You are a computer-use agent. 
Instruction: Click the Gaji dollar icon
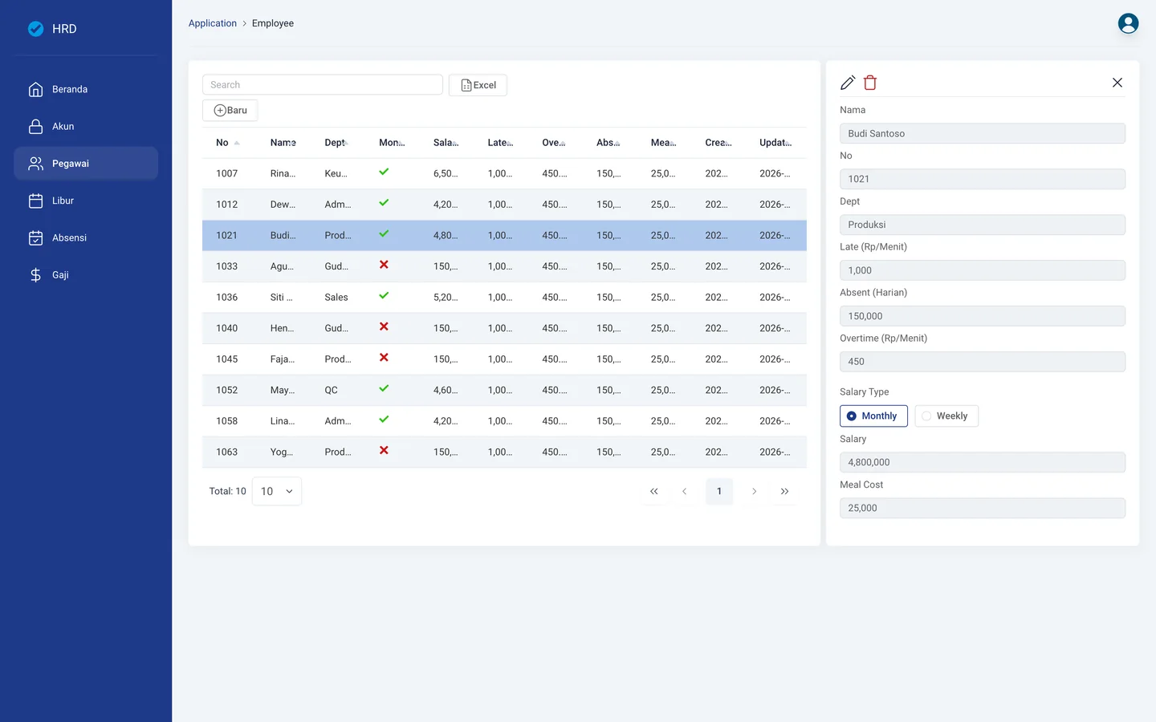[35, 275]
